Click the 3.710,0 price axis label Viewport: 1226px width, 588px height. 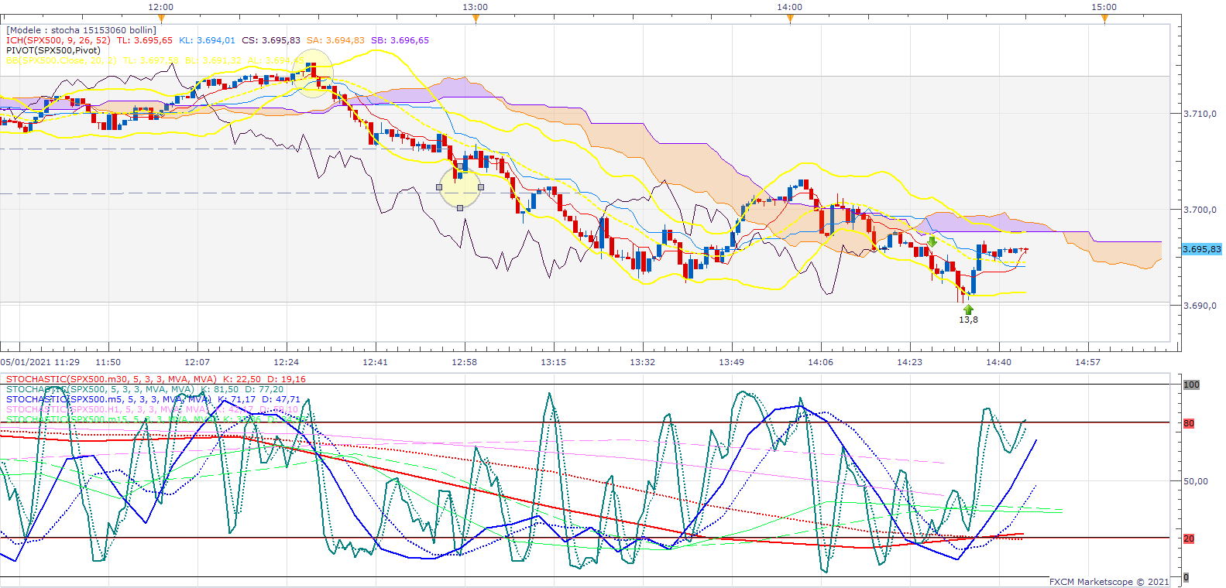pyautogui.click(x=1200, y=114)
